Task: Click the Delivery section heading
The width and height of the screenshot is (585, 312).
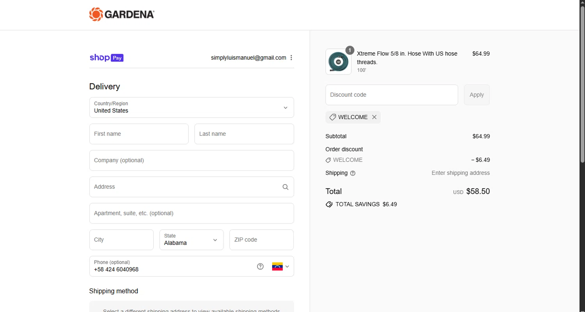Action: 105,87
